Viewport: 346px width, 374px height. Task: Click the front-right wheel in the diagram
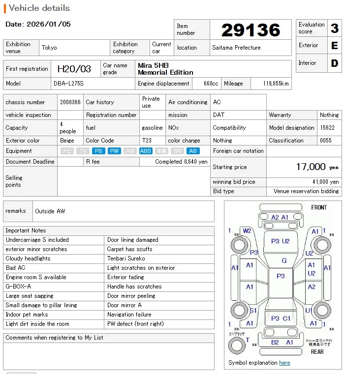click(322, 245)
